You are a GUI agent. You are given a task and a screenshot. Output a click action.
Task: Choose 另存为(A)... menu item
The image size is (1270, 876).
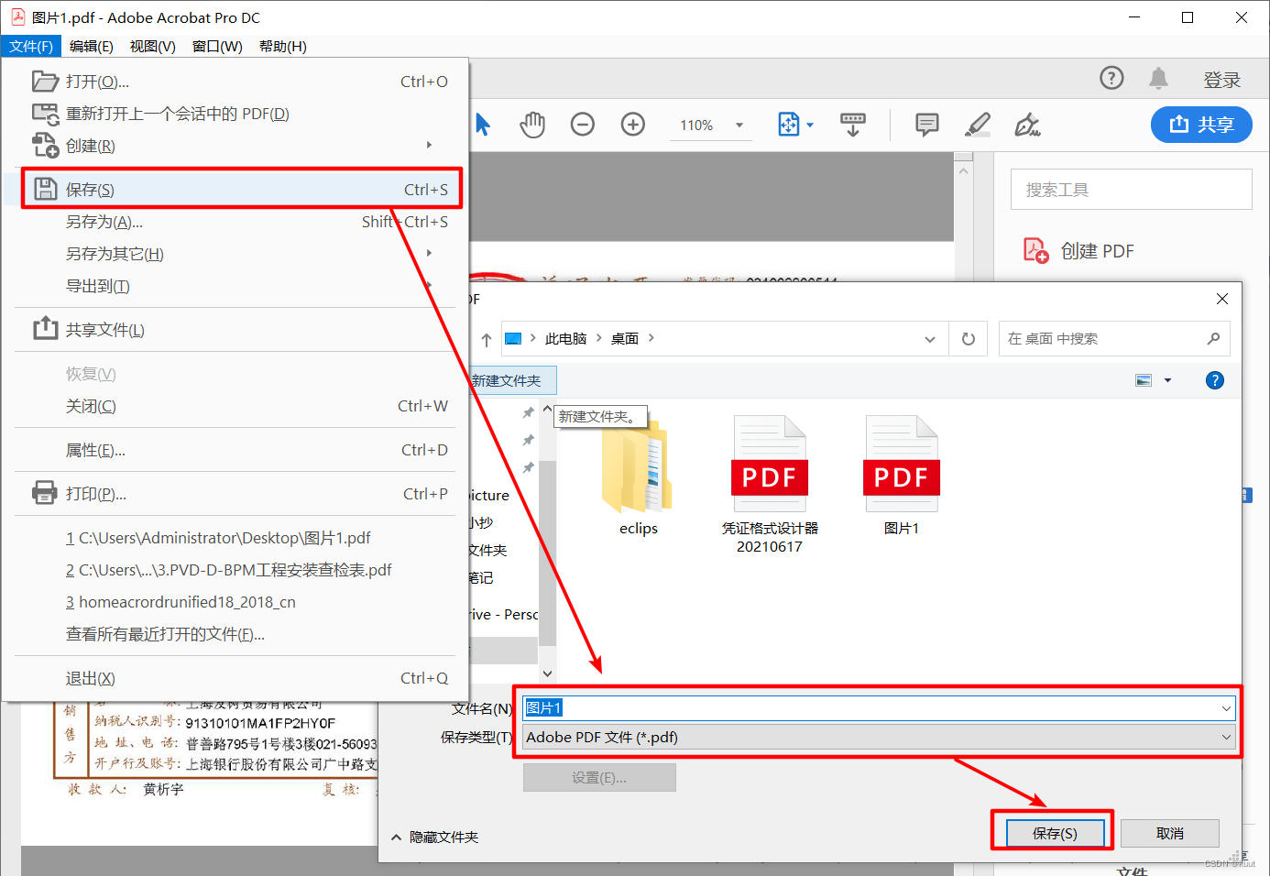click(x=235, y=221)
